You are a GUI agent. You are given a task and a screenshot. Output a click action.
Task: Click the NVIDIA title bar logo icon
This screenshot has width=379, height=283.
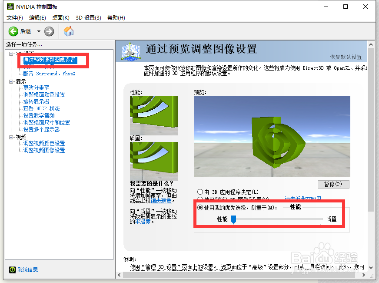point(10,7)
